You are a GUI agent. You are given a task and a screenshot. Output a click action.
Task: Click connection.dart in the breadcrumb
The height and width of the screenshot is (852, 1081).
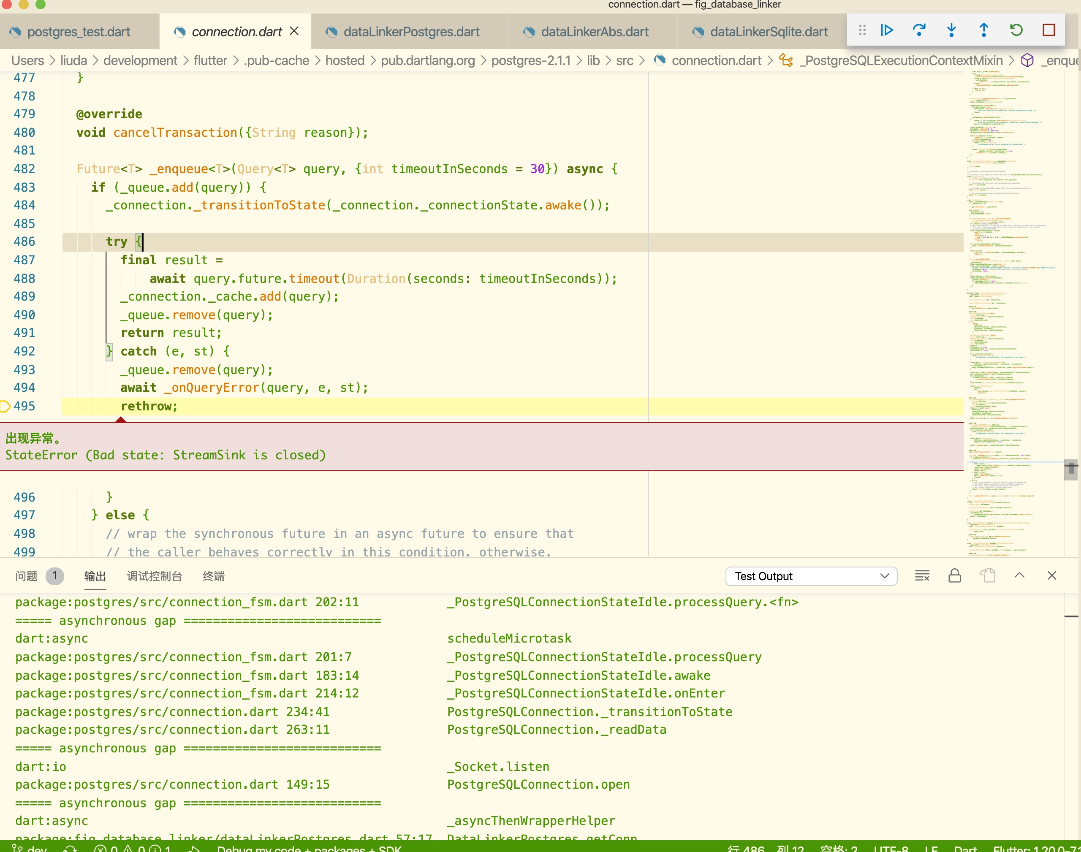pyautogui.click(x=716, y=60)
